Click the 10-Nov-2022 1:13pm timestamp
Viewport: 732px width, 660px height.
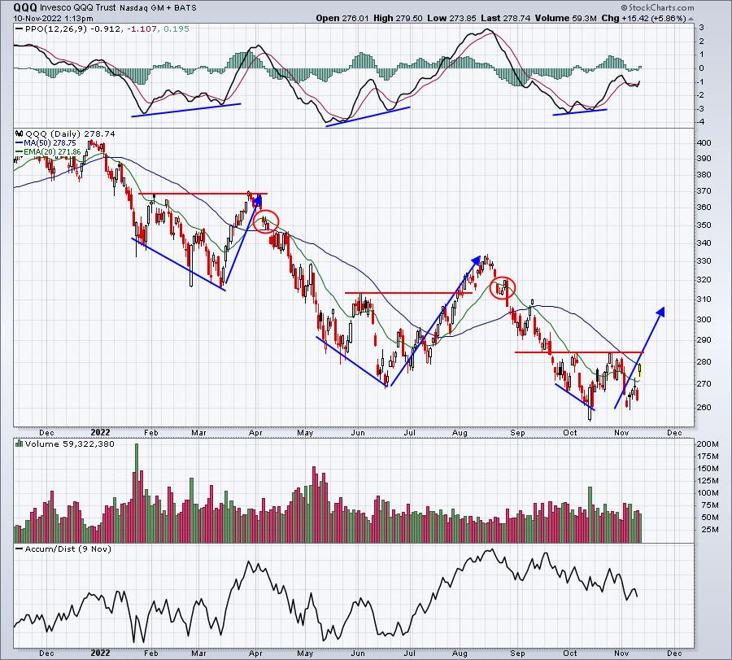(53, 19)
